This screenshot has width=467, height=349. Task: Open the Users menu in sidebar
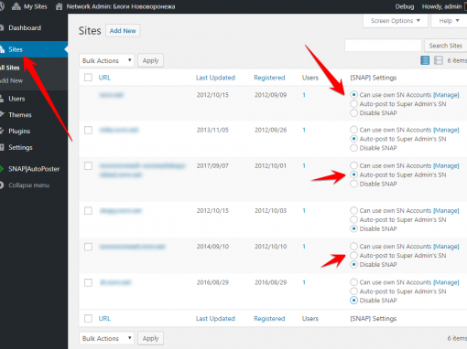[16, 99]
